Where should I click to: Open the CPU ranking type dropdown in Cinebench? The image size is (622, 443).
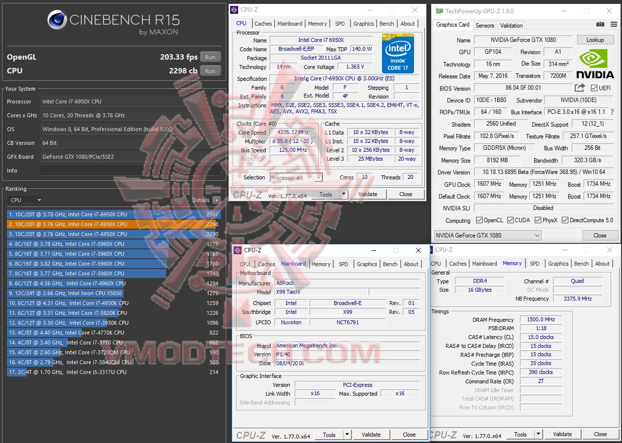click(x=25, y=200)
